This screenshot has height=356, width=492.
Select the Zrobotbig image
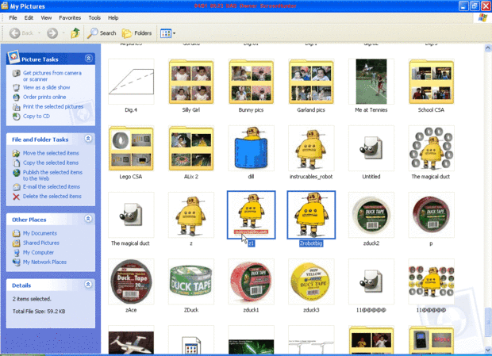(x=311, y=215)
